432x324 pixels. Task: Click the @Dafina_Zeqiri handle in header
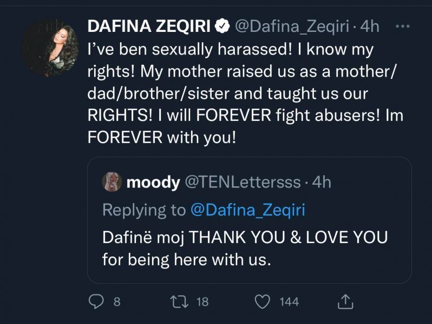coord(290,25)
